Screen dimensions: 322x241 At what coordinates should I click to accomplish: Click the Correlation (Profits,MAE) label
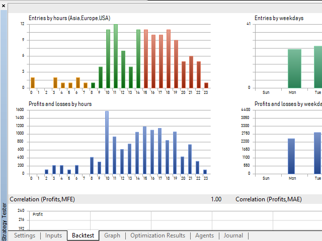268,199
